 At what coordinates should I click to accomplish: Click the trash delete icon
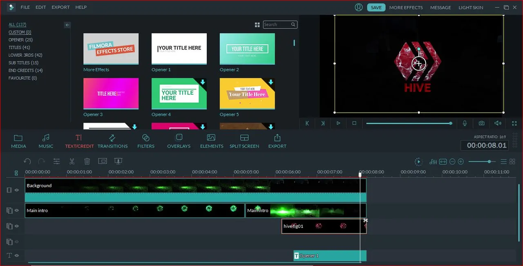tap(87, 161)
